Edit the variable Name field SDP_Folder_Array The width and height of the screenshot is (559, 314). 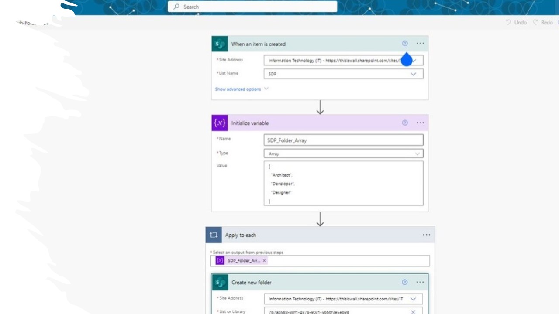click(x=343, y=140)
